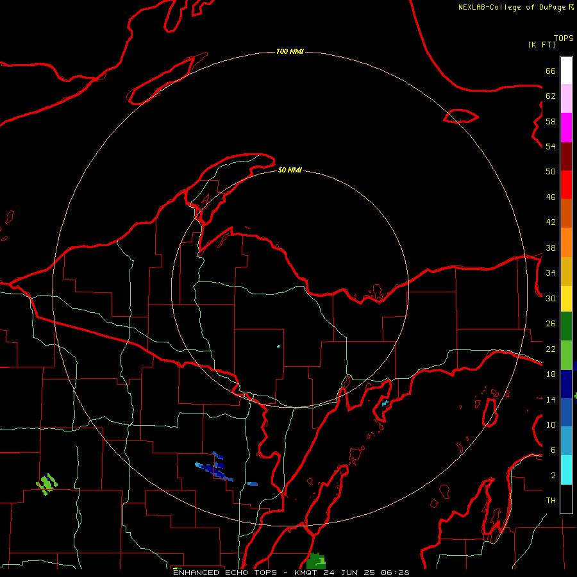The image size is (577, 577).
Task: Click the bright orange color bar segment
Action: point(566,242)
